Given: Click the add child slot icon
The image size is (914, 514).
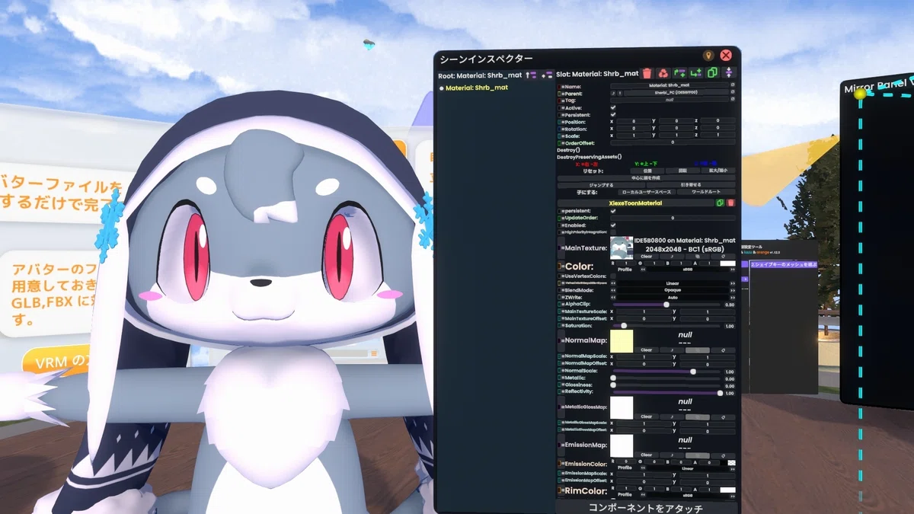Looking at the screenshot, I should click(696, 74).
